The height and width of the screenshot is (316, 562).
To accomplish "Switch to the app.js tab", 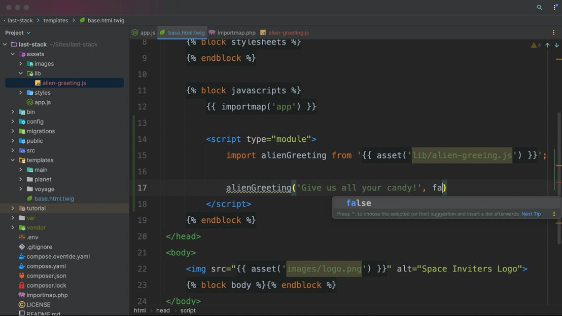I will (x=144, y=32).
